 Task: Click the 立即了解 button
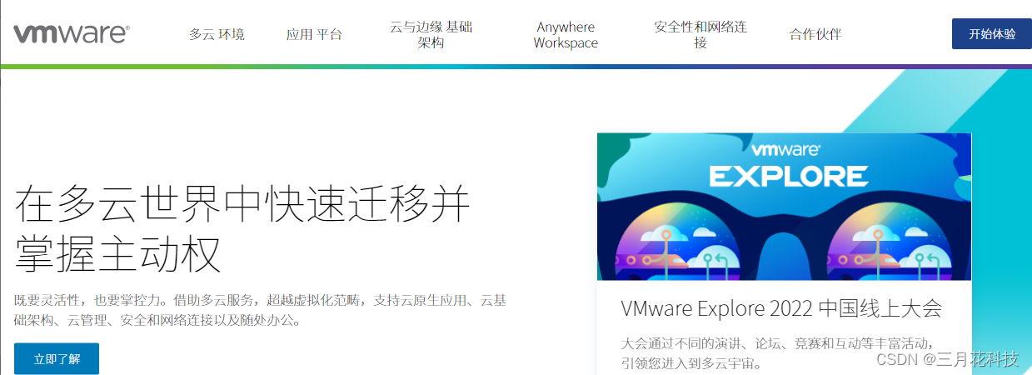(x=57, y=359)
